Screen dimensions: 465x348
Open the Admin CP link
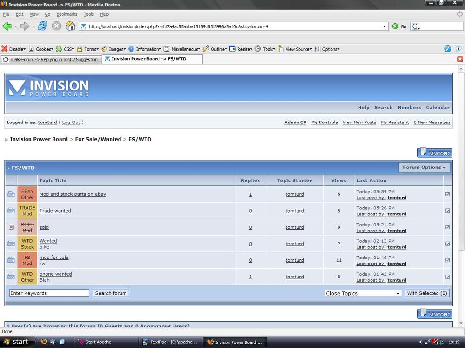tap(295, 122)
